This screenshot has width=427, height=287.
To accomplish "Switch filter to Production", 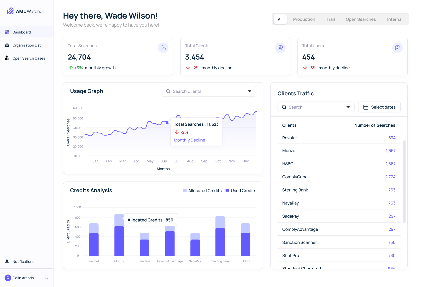I will pyautogui.click(x=304, y=19).
